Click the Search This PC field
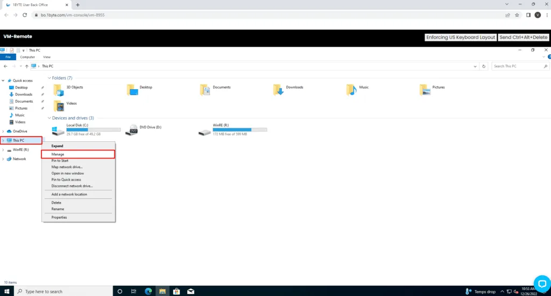 pyautogui.click(x=517, y=66)
